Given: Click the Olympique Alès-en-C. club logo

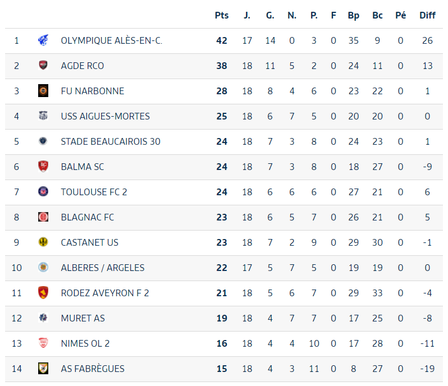Looking at the screenshot, I should [43, 40].
